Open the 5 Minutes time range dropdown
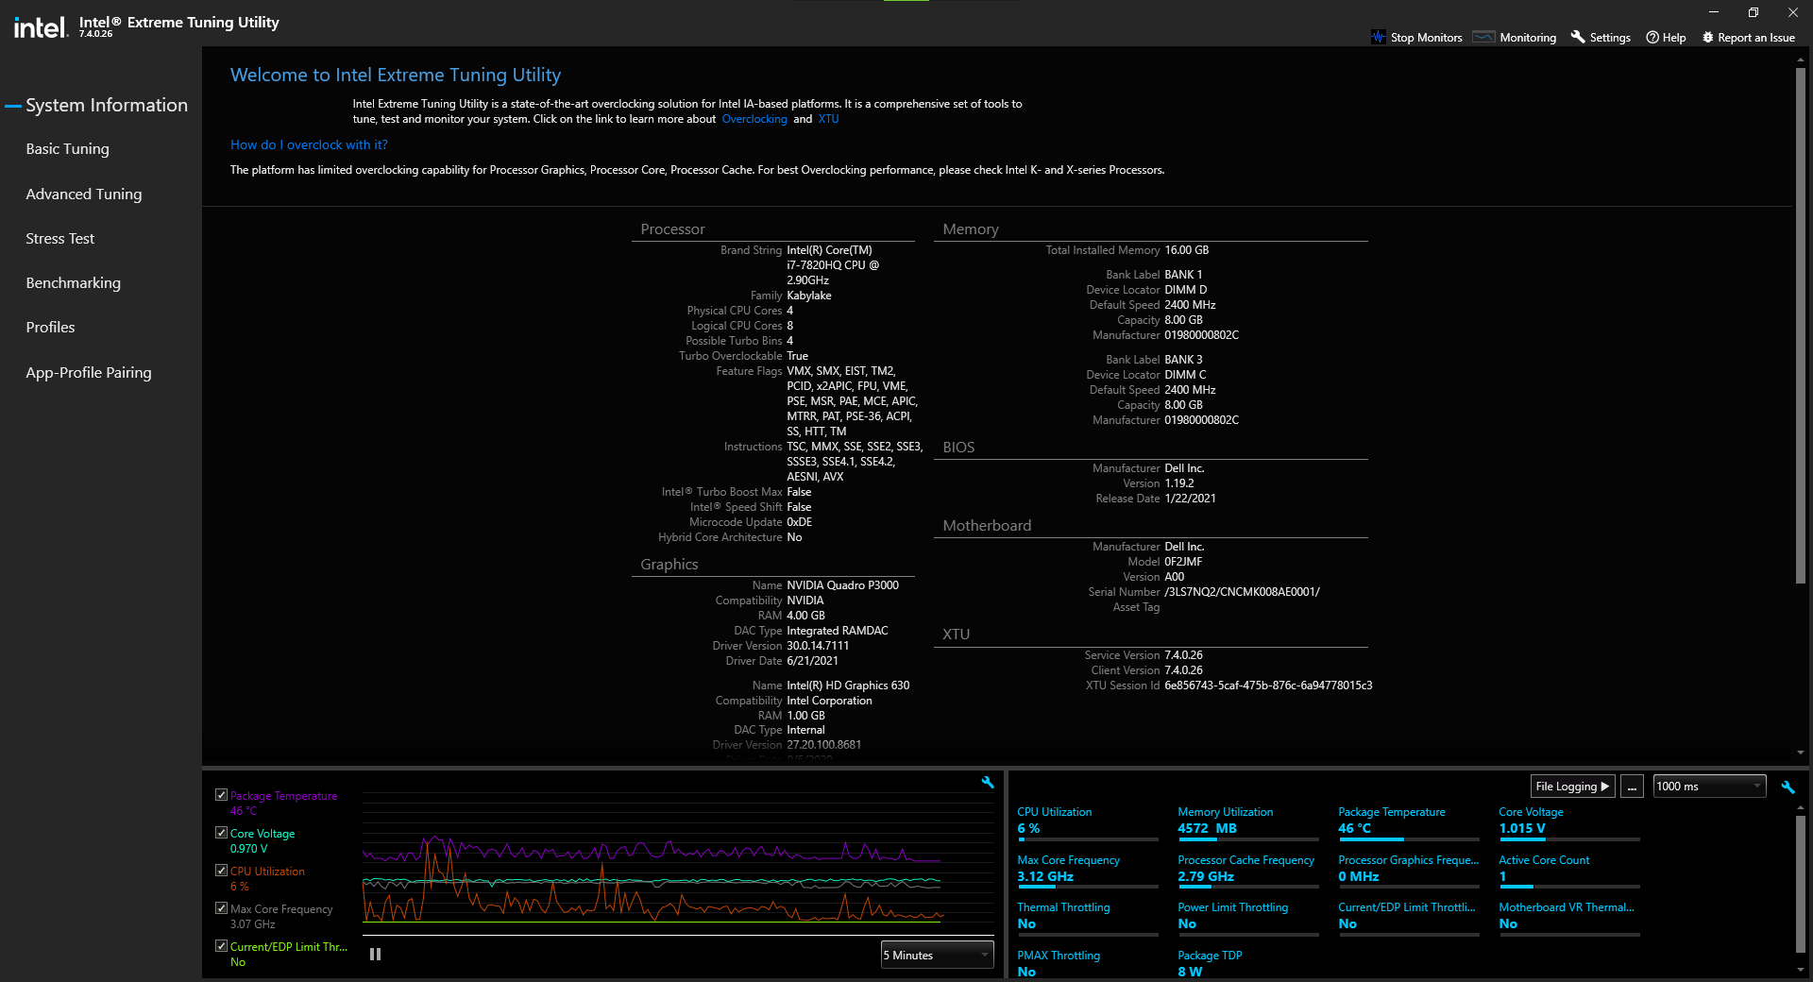The height and width of the screenshot is (982, 1813). pyautogui.click(x=937, y=955)
